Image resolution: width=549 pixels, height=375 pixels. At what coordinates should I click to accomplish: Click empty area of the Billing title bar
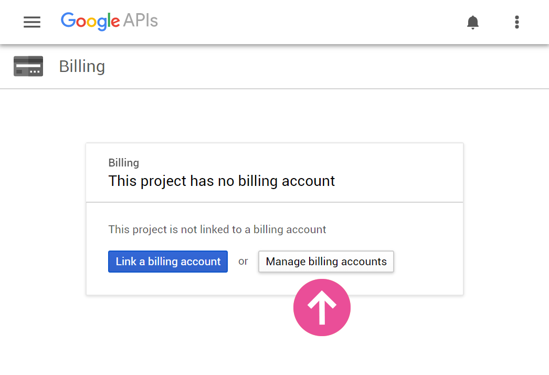[315, 67]
